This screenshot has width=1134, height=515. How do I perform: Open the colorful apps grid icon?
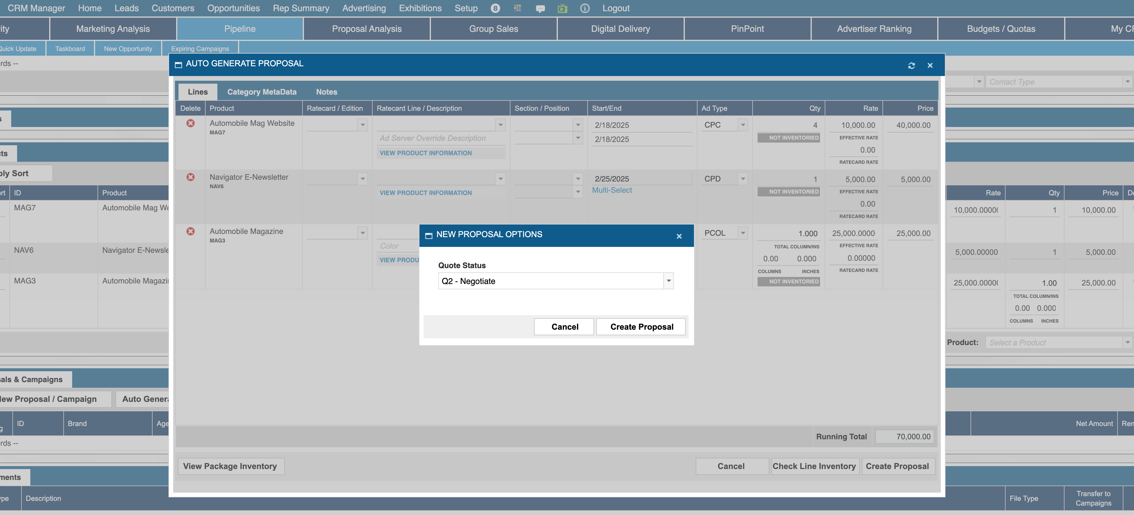click(518, 8)
